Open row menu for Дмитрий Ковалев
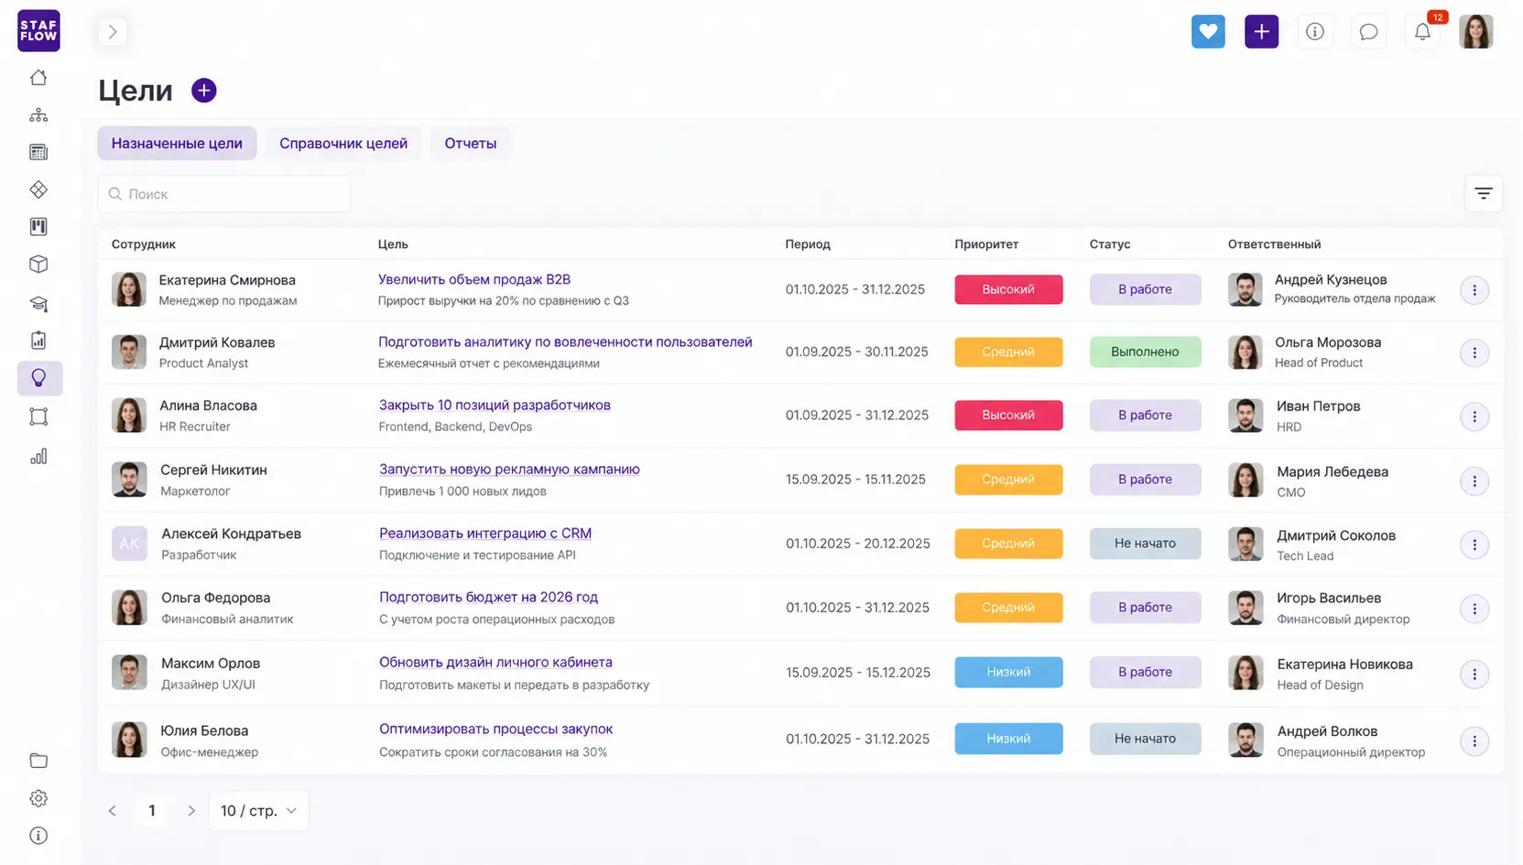The width and height of the screenshot is (1523, 865). pyautogui.click(x=1474, y=352)
